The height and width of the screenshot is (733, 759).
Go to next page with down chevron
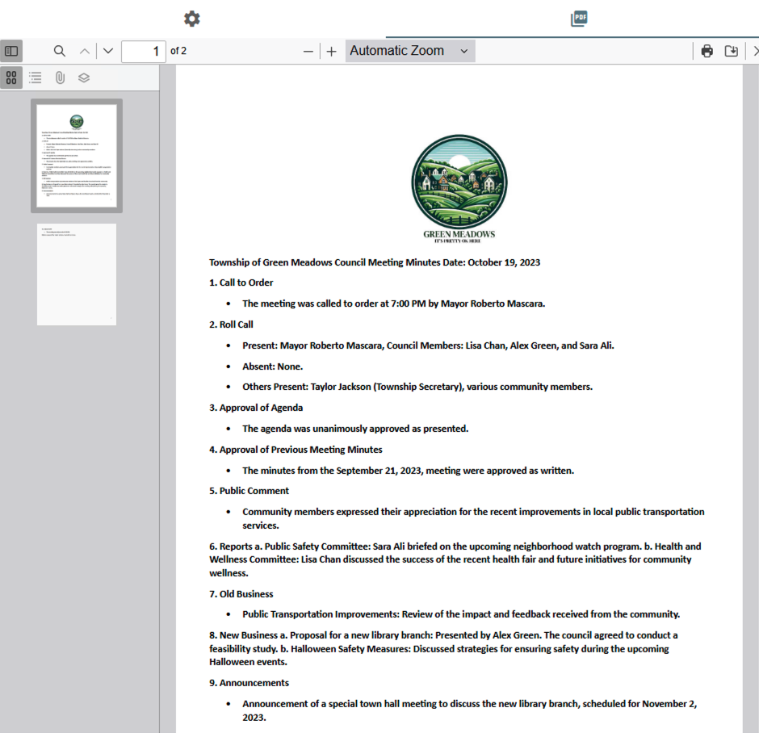tap(107, 51)
